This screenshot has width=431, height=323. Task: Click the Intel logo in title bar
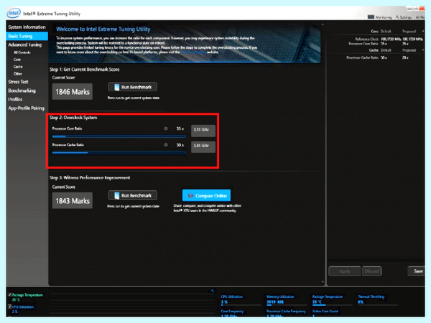coord(14,13)
